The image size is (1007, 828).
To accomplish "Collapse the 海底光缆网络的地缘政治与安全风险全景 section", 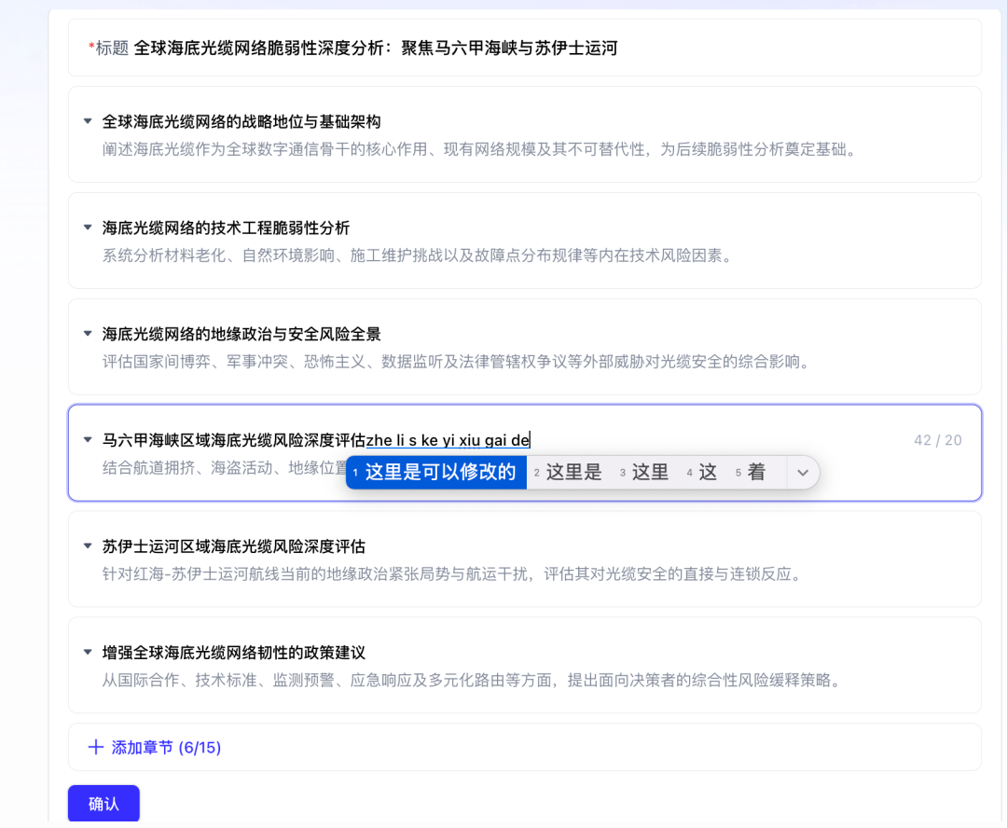I will (x=88, y=334).
